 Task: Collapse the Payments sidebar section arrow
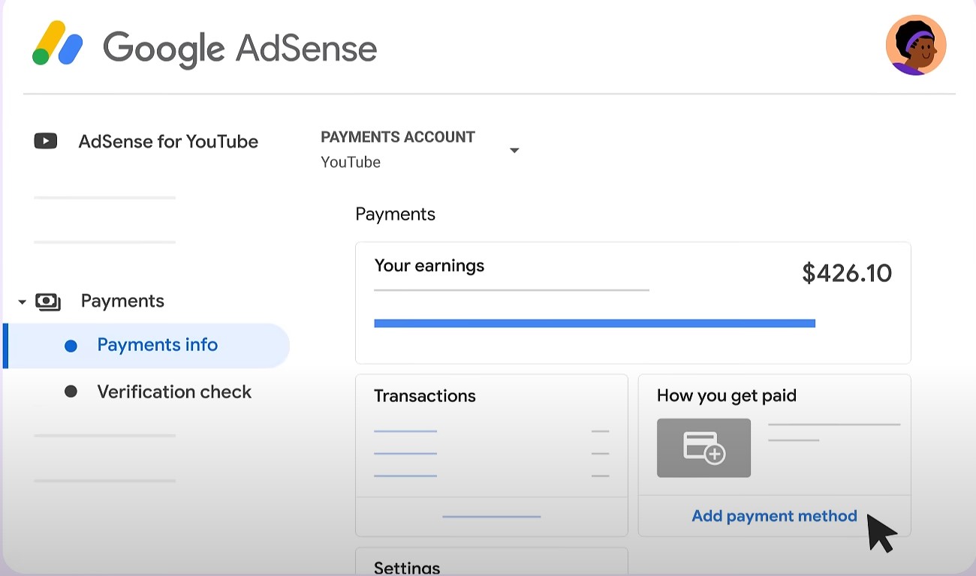pos(22,302)
